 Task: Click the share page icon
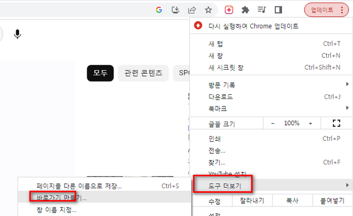click(x=192, y=10)
